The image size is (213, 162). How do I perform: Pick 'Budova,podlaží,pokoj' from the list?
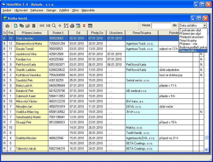[x=193, y=47]
